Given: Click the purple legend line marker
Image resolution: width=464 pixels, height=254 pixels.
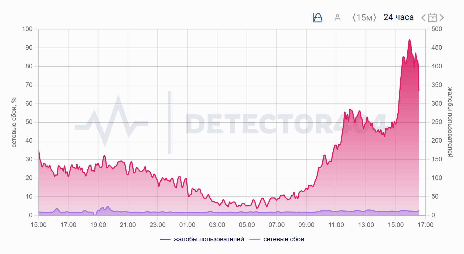Looking at the screenshot, I should click(x=255, y=239).
